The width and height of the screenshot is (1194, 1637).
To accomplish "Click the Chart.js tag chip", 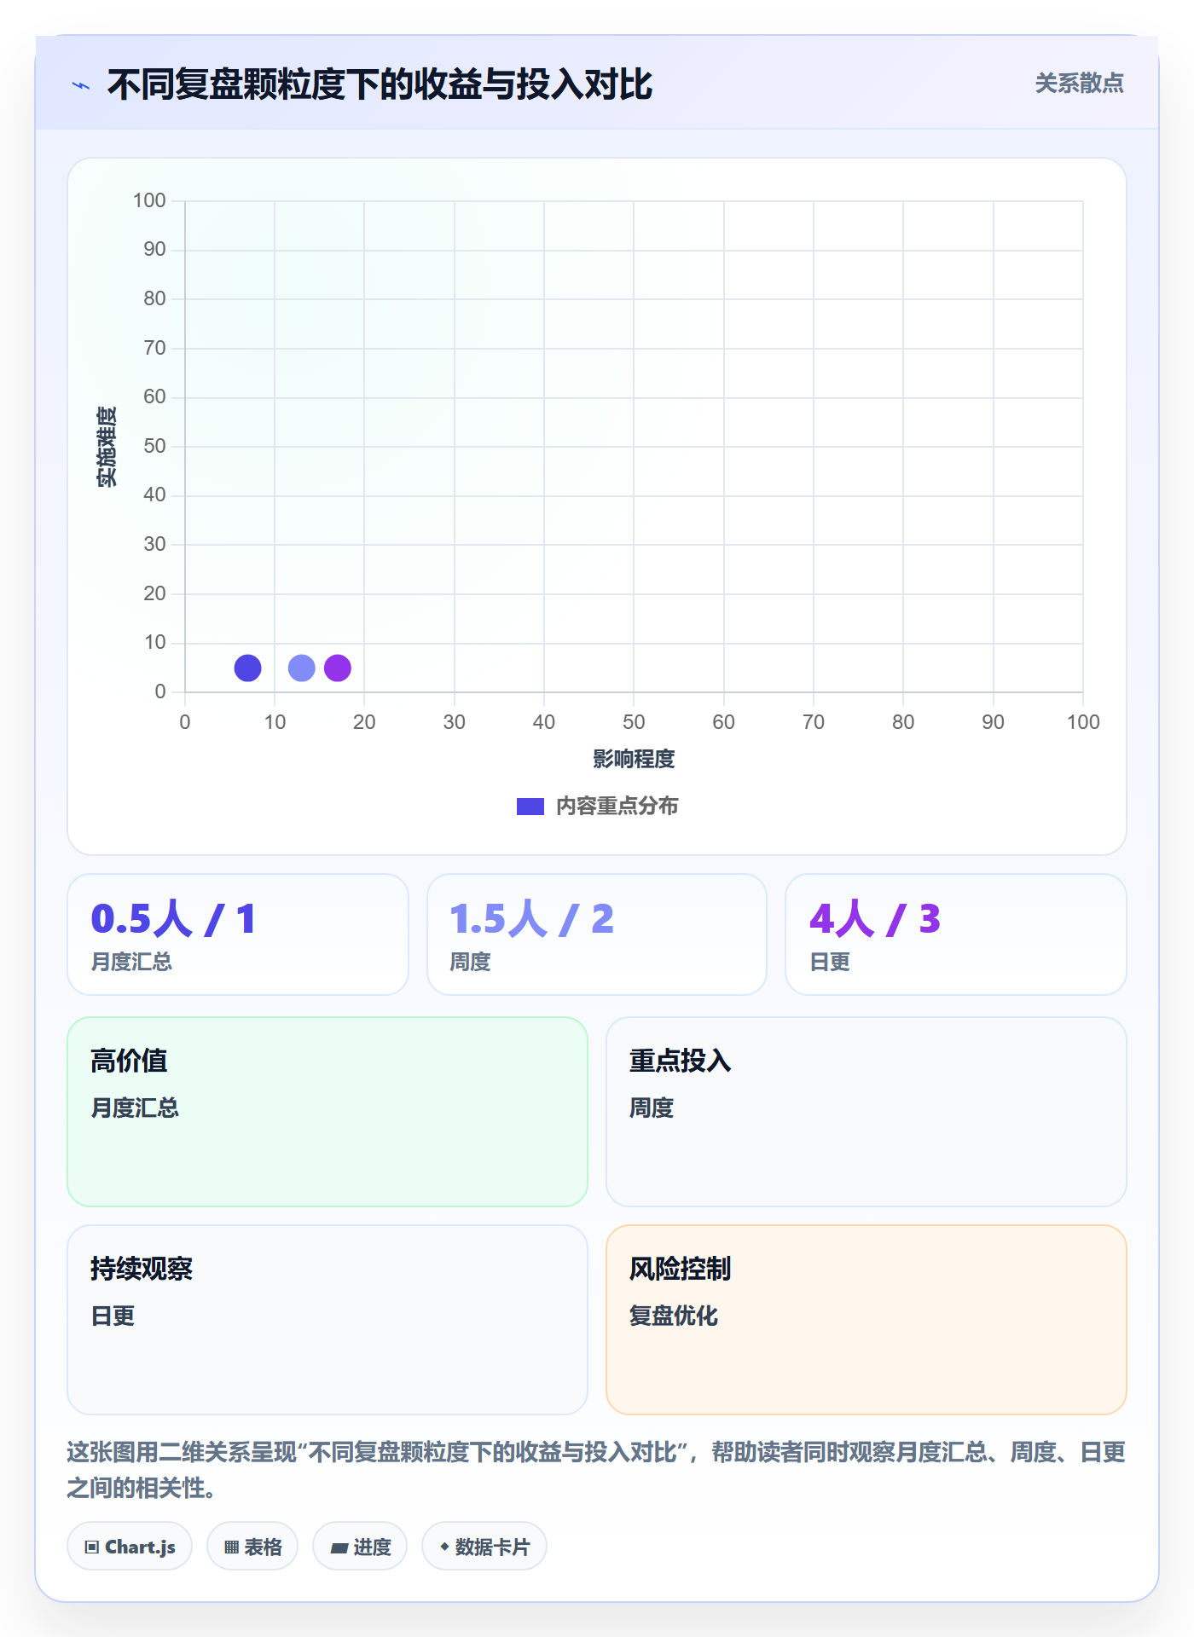I will pyautogui.click(x=130, y=1546).
